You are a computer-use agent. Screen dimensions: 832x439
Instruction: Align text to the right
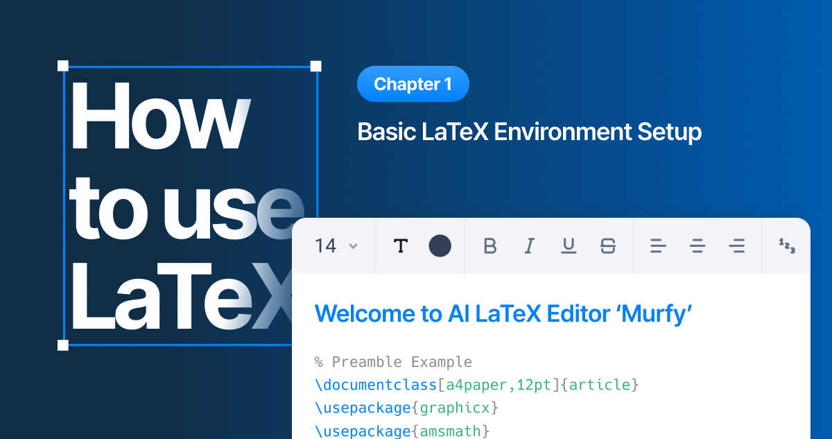click(x=736, y=246)
